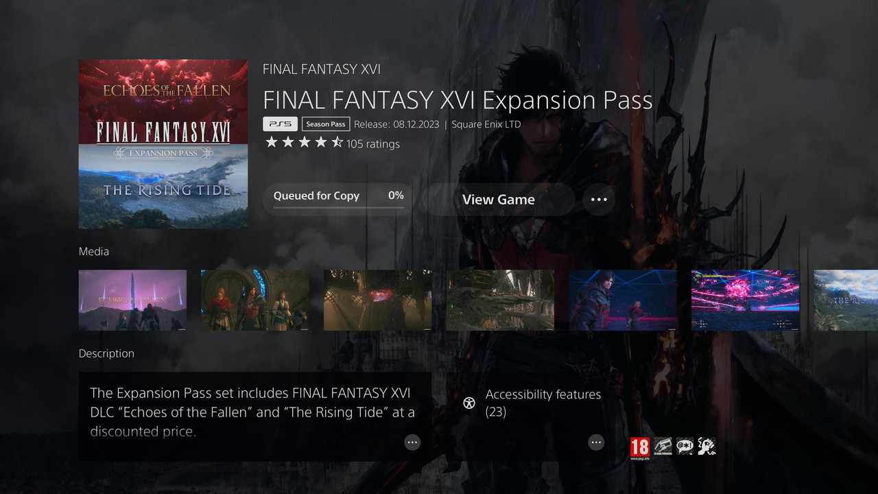
Task: Click the PS5 platform badge
Action: tap(280, 124)
